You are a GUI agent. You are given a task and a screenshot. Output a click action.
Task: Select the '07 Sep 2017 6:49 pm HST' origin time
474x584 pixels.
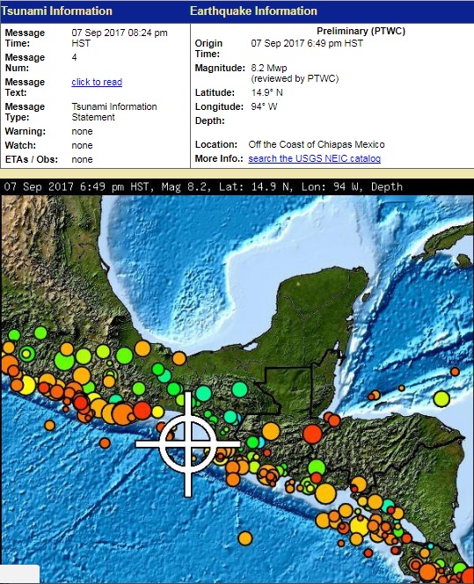coord(307,43)
